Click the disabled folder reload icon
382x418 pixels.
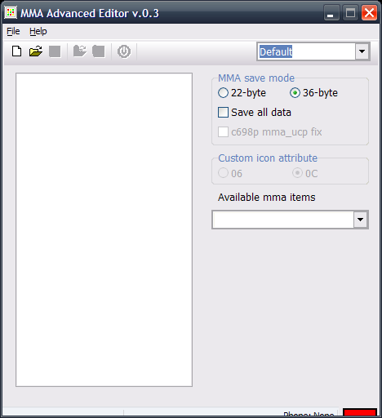point(80,51)
